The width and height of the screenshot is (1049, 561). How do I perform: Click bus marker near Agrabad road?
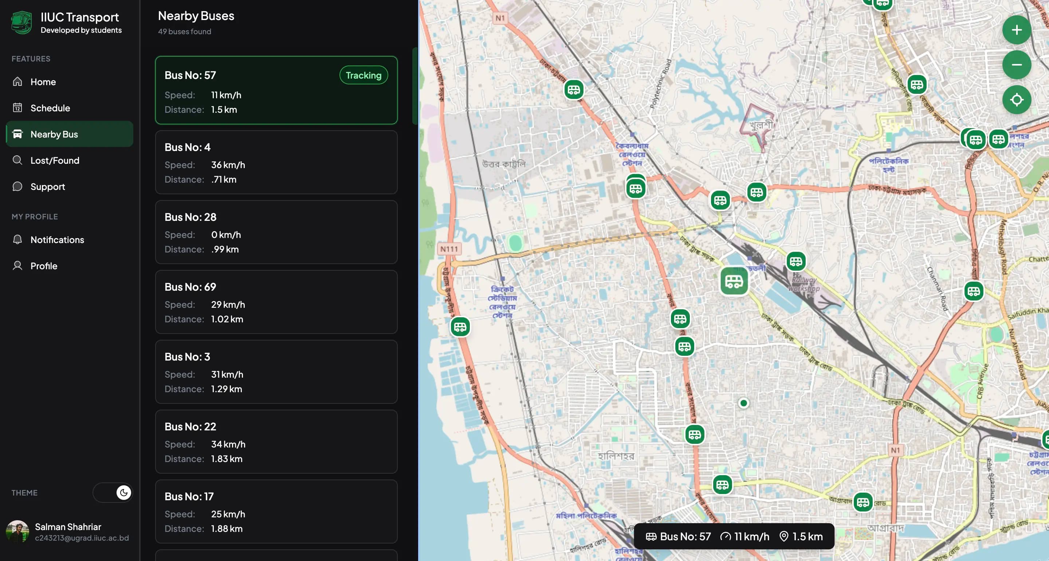pos(863,502)
